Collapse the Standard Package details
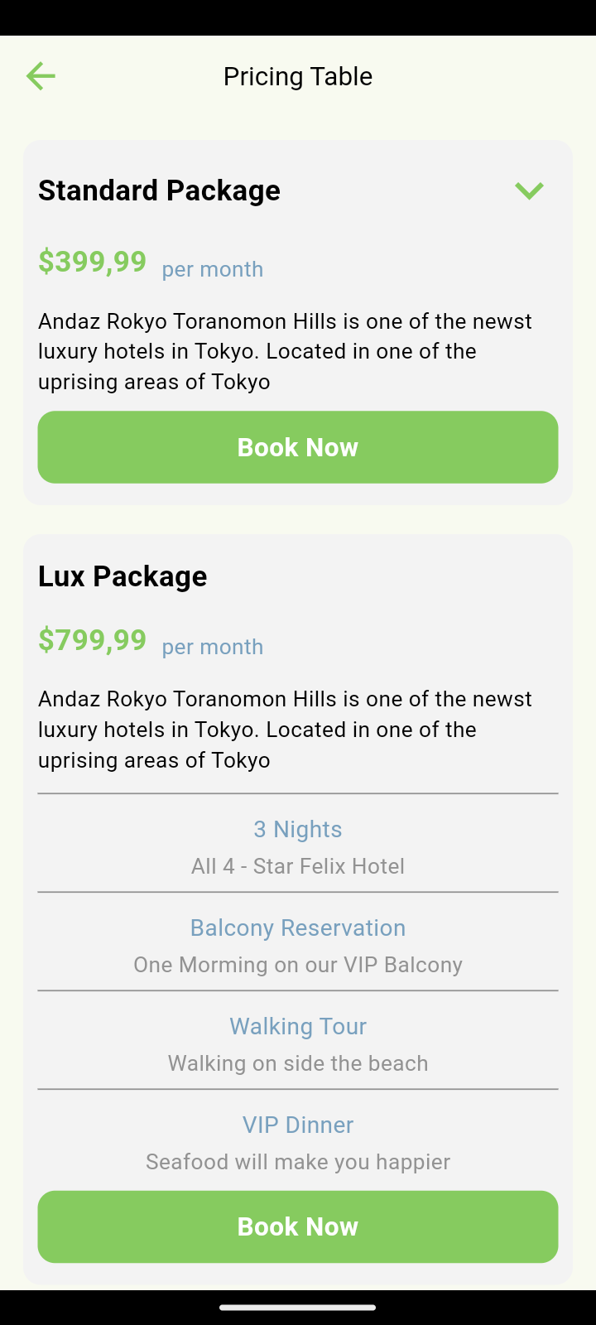Screen dimensions: 596x1325 530,190
